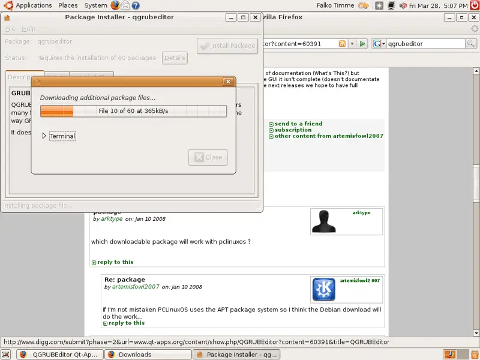Click the Close button in progress dialog
The width and height of the screenshot is (480, 360).
point(208,157)
